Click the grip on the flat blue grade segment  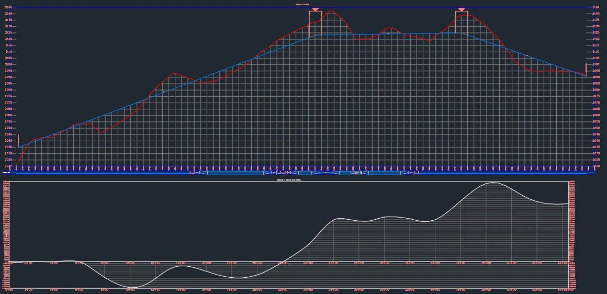click(388, 33)
